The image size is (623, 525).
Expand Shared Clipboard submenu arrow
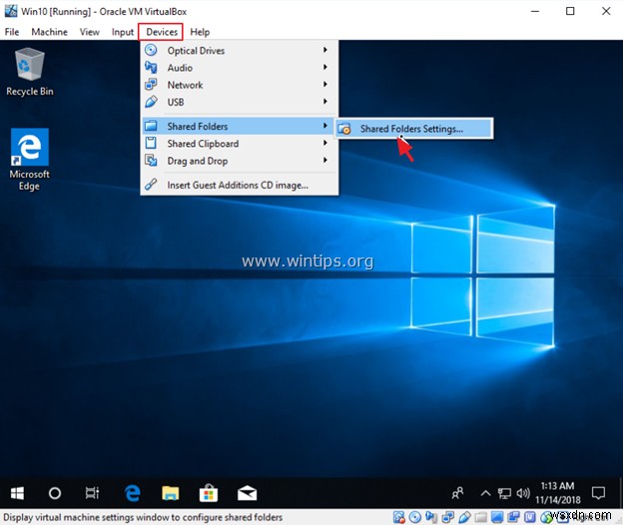point(325,143)
